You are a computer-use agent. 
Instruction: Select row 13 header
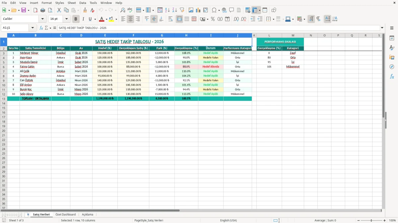pos(4,98)
